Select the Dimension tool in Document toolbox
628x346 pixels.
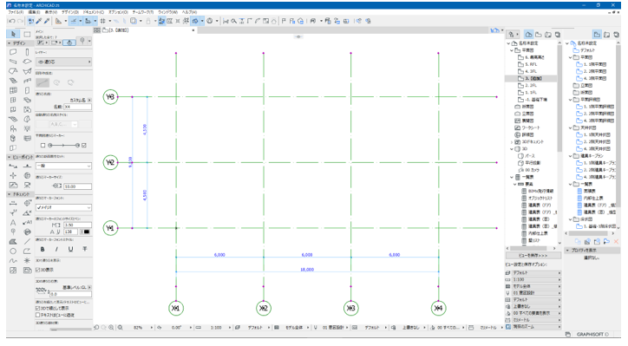13,203
